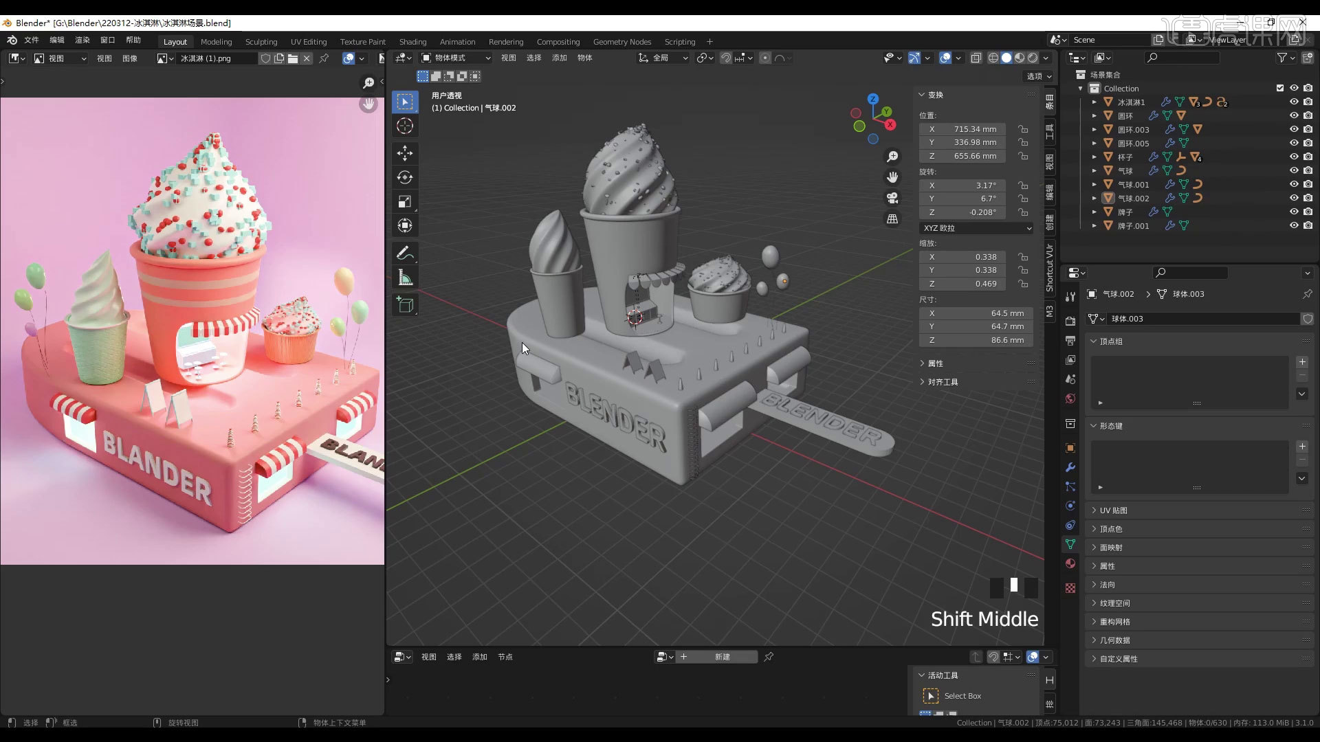The image size is (1320, 742).
Task: Open the Modifier properties wrench tab
Action: 1070,468
